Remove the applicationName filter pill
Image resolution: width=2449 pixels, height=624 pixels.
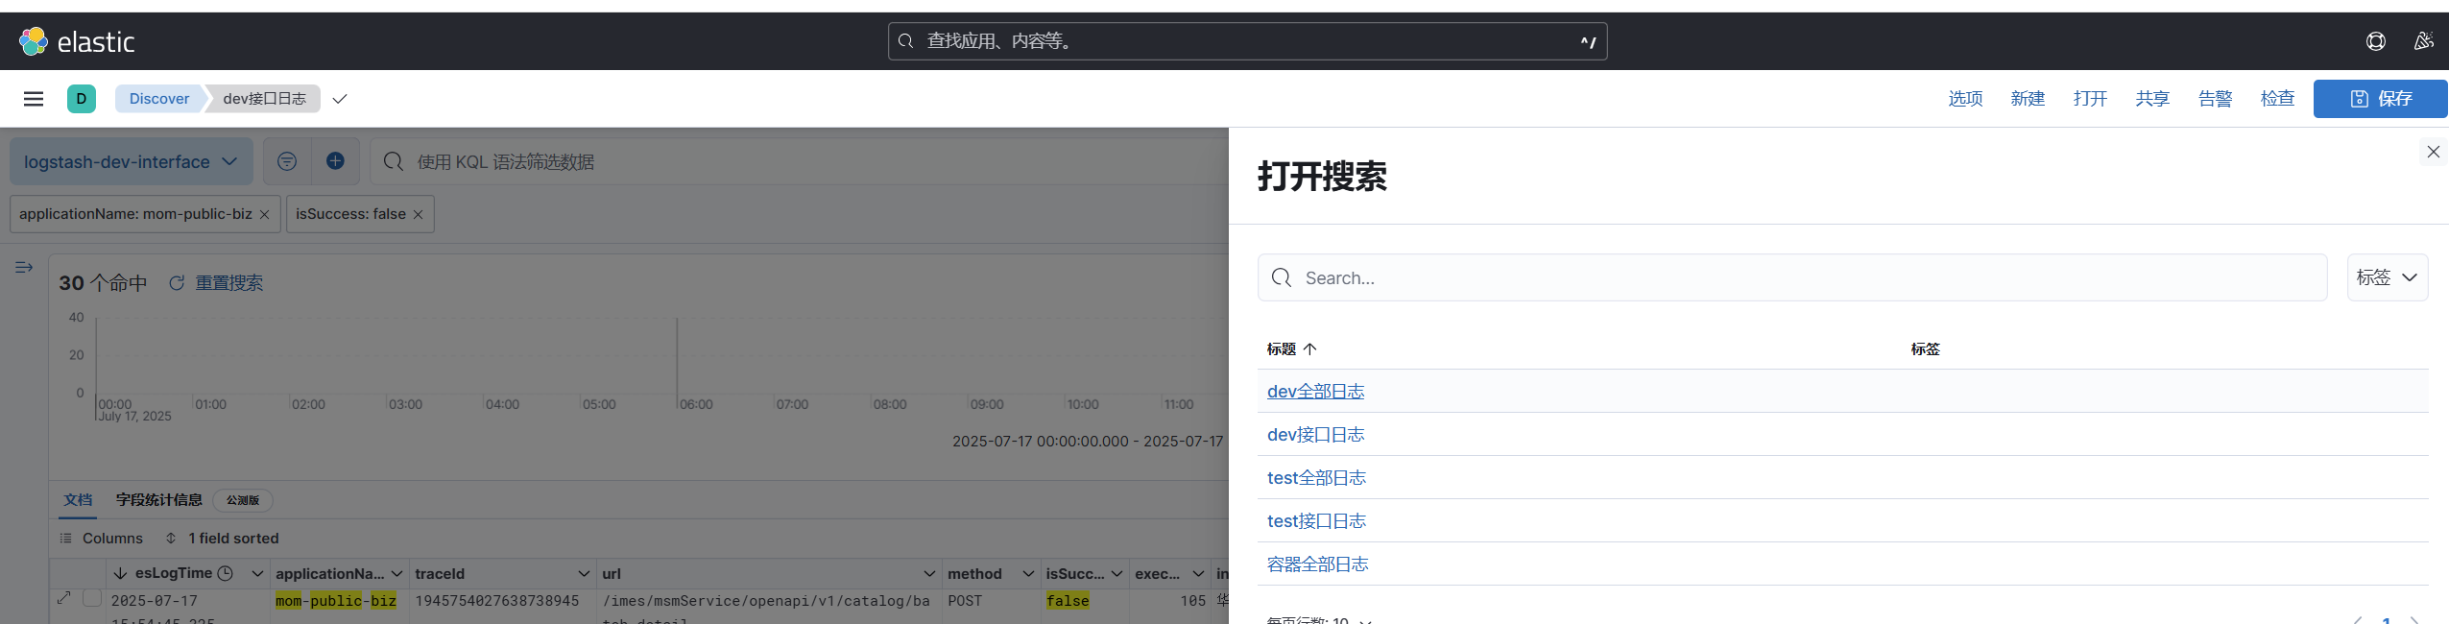click(264, 215)
